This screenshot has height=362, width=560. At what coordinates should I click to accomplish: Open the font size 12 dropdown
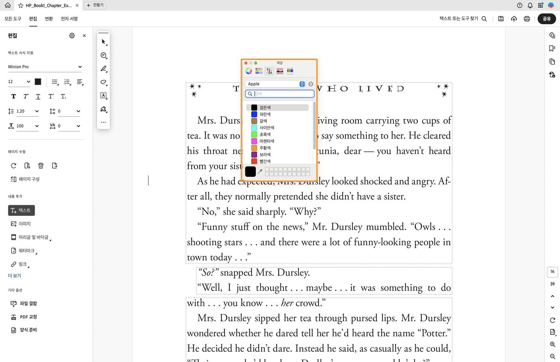pos(19,82)
